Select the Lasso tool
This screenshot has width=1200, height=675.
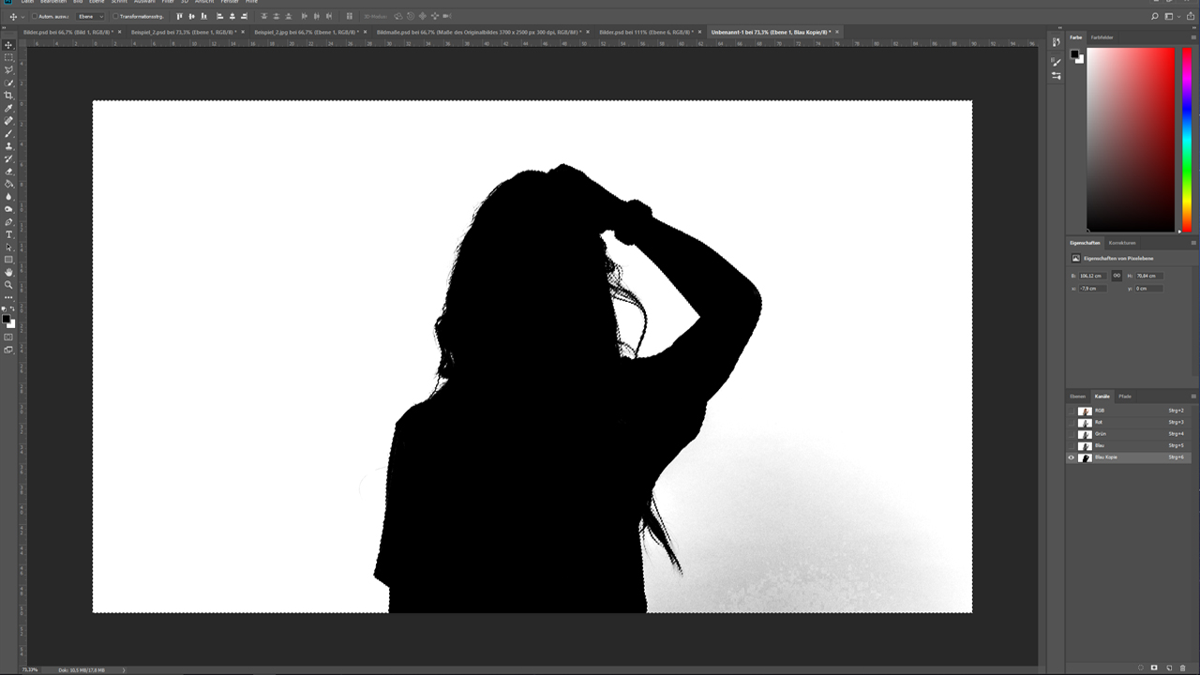coord(9,70)
